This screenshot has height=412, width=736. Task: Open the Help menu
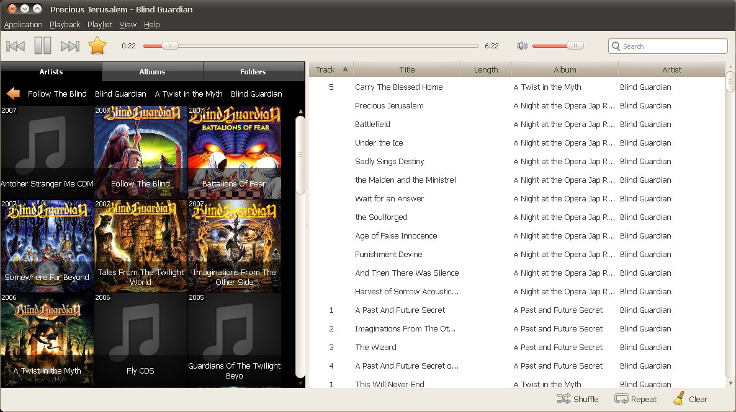151,24
